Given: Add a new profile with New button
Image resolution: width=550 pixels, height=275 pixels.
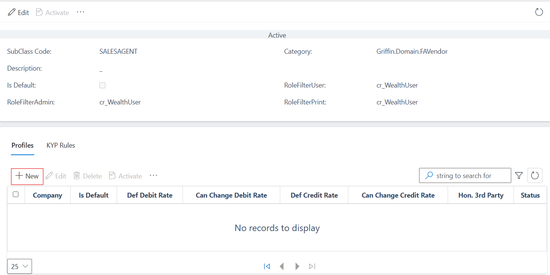Looking at the screenshot, I should pyautogui.click(x=27, y=176).
